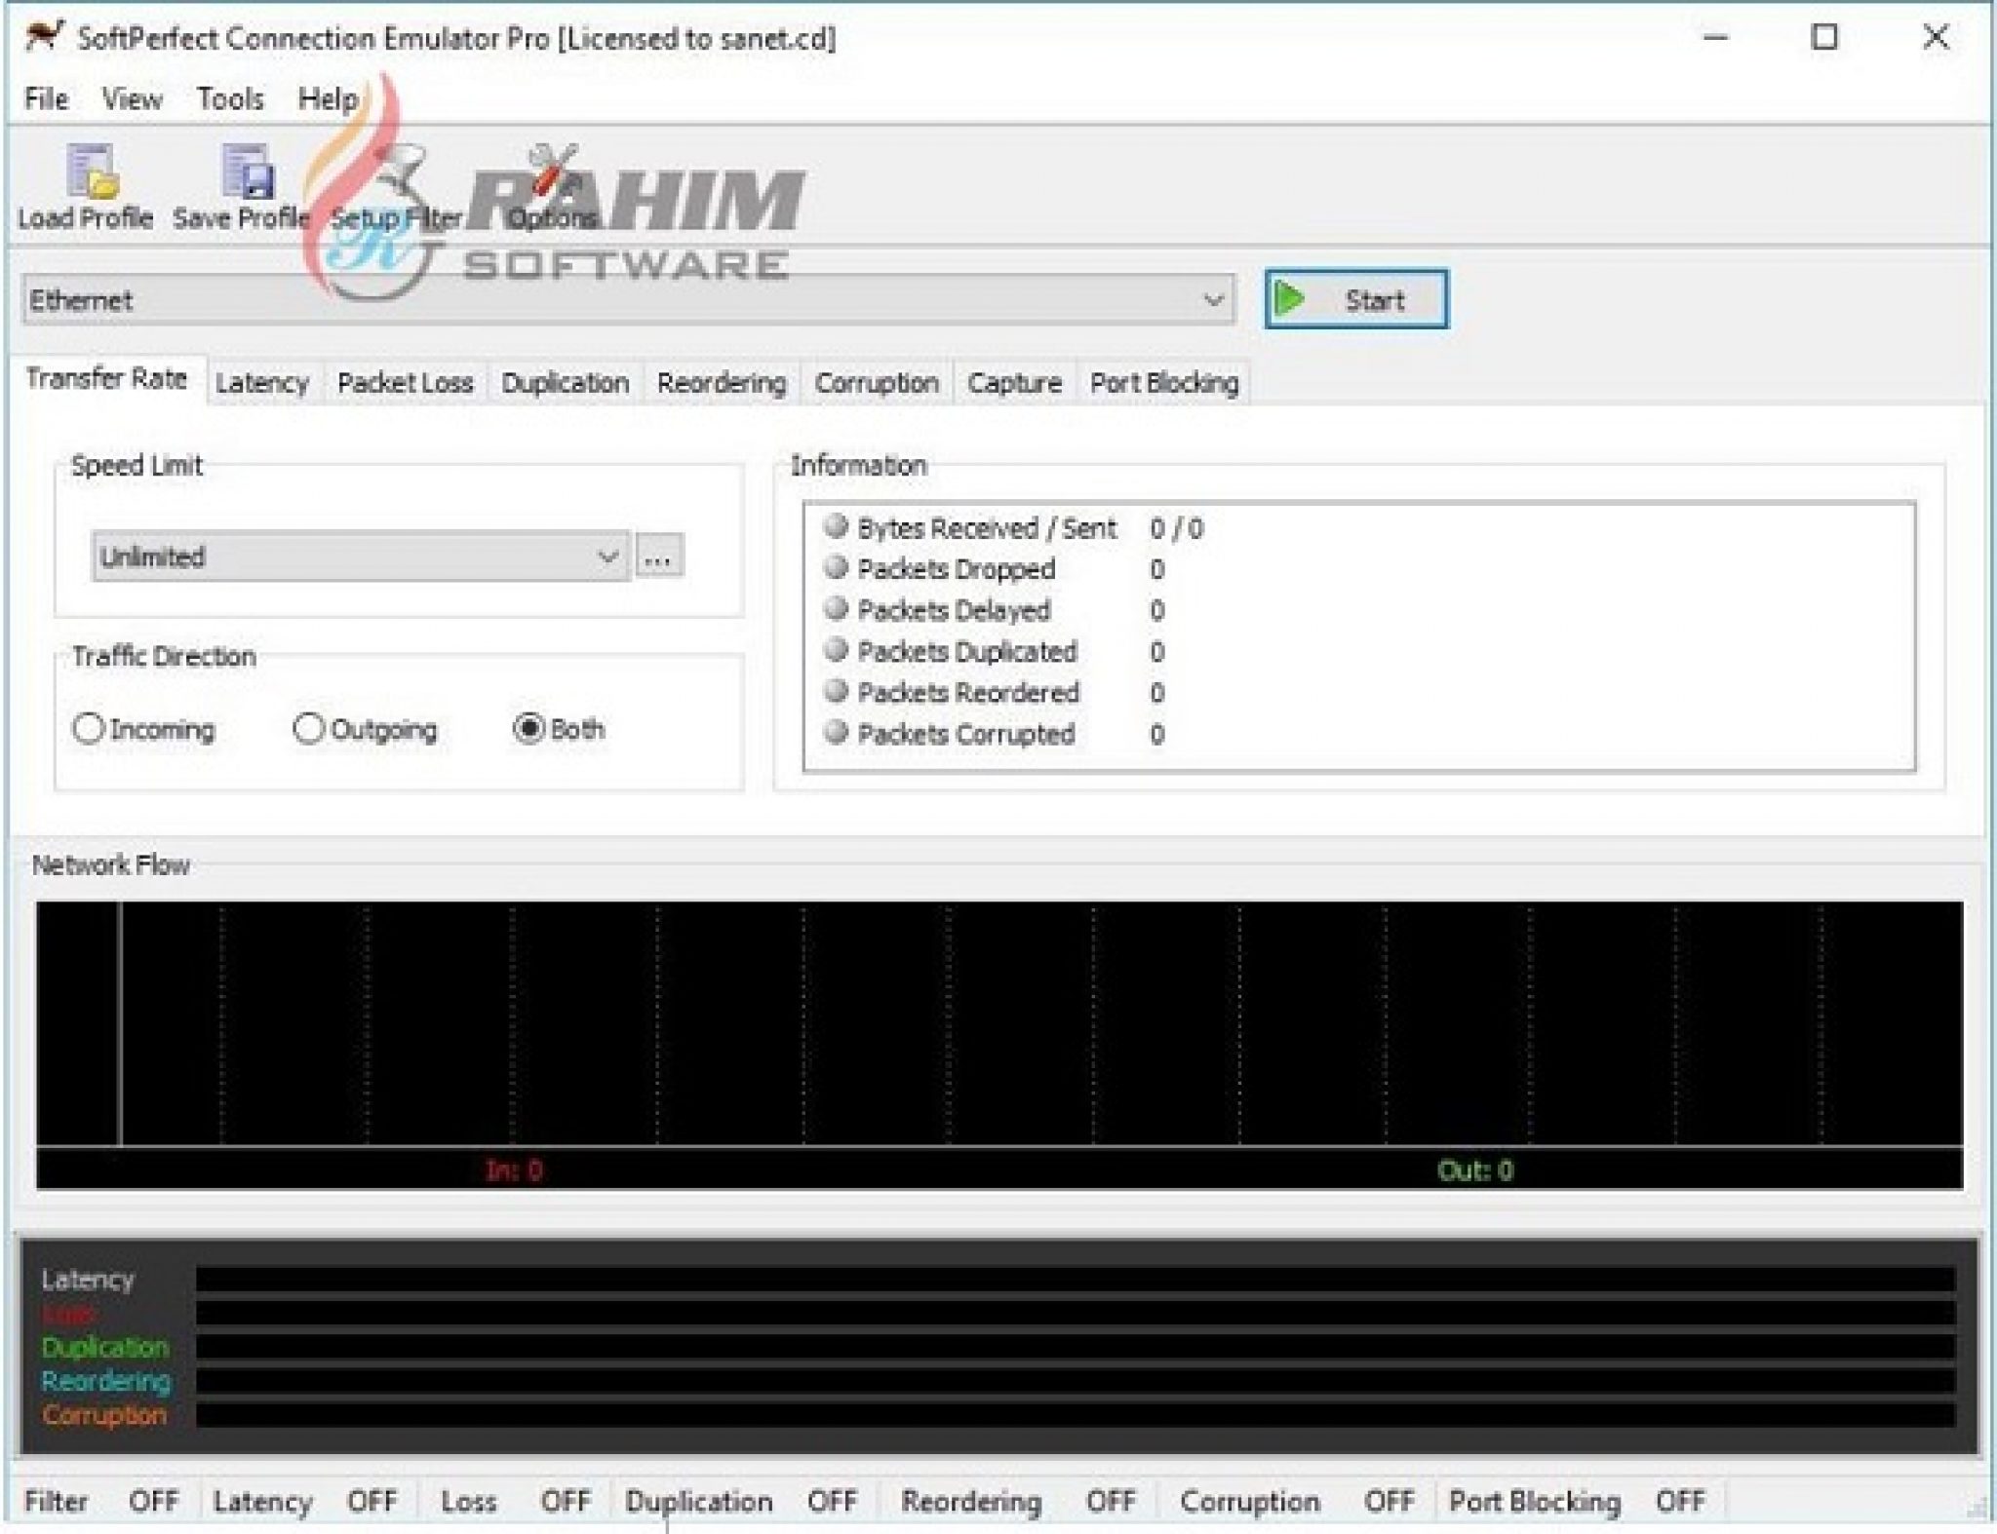Click the Bytes Received / Sent indicator
The height and width of the screenshot is (1534, 1997).
point(836,526)
